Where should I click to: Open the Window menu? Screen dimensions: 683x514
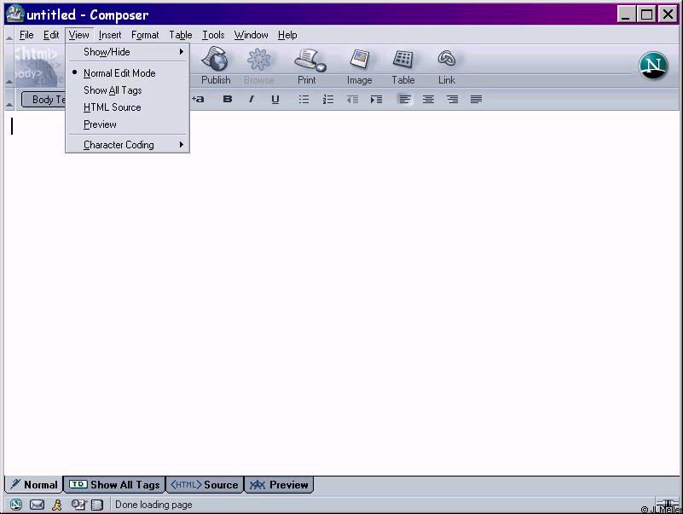[x=251, y=35]
